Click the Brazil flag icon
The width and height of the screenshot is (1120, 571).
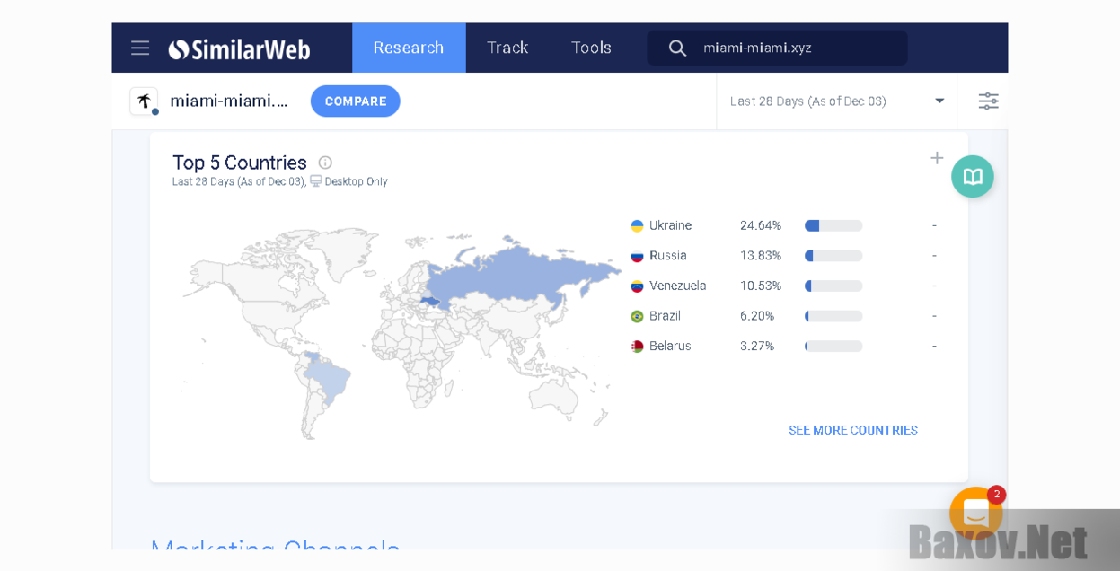(x=637, y=316)
